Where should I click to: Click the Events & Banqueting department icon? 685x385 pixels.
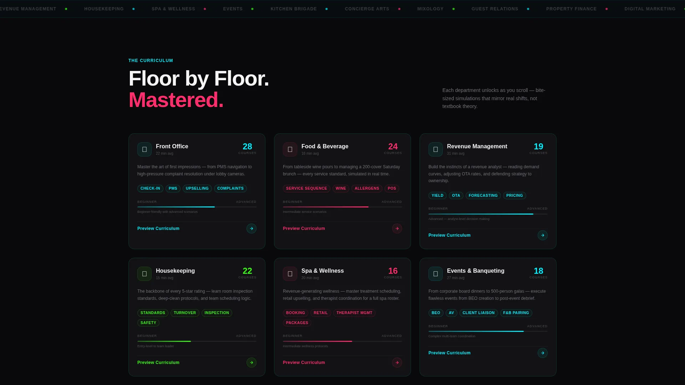click(x=436, y=274)
